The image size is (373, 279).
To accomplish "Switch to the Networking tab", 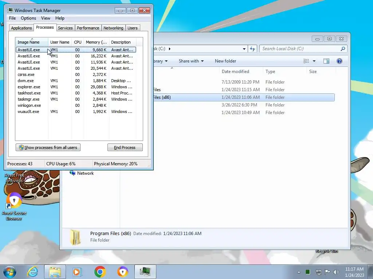I will click(113, 28).
